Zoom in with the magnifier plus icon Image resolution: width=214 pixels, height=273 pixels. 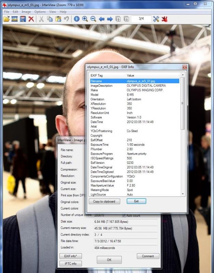(85, 19)
